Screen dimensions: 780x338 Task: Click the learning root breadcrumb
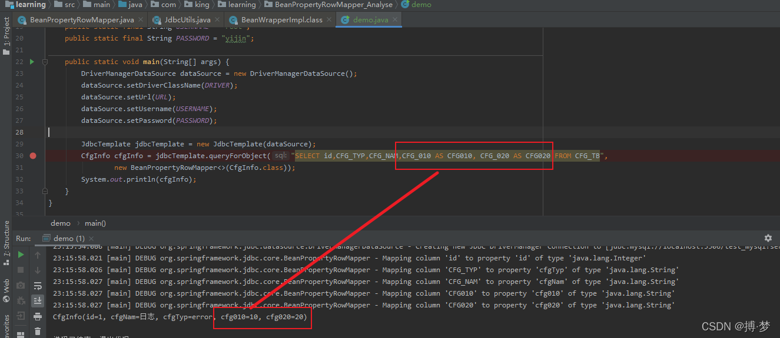coord(25,5)
